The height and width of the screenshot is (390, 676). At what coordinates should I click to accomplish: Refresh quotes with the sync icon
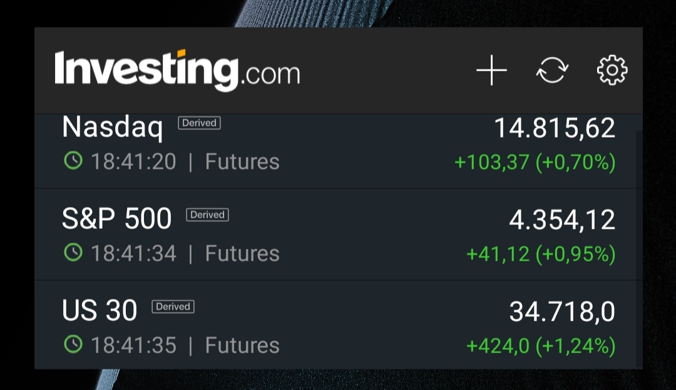coord(552,70)
